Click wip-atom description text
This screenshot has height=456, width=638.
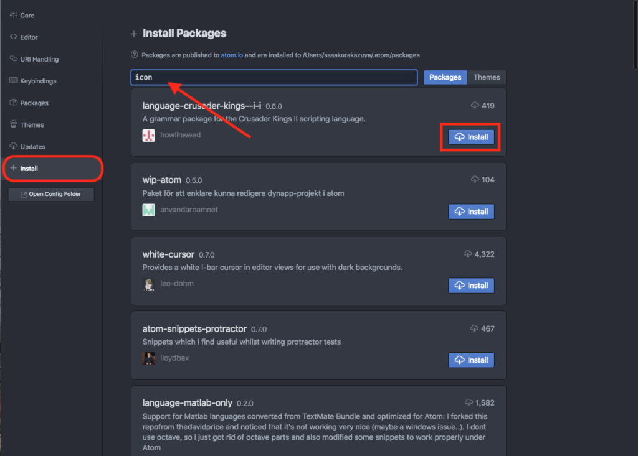[244, 193]
